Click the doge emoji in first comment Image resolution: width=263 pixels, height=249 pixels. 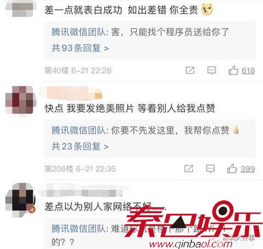click(x=207, y=9)
